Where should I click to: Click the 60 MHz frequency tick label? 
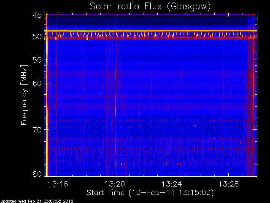[x=37, y=83]
